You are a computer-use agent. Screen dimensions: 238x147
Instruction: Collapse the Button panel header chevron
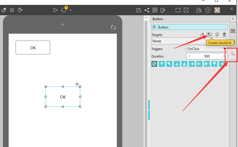(233, 19)
